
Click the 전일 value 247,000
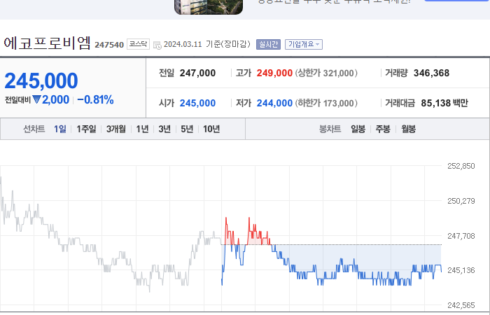197,73
